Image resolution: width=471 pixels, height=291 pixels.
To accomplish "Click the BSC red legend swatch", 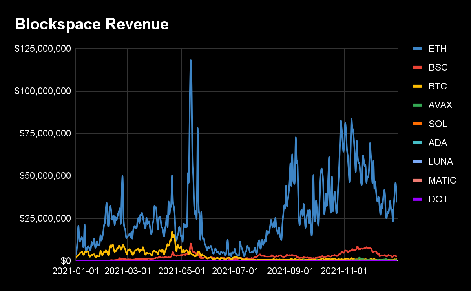I will click(418, 67).
